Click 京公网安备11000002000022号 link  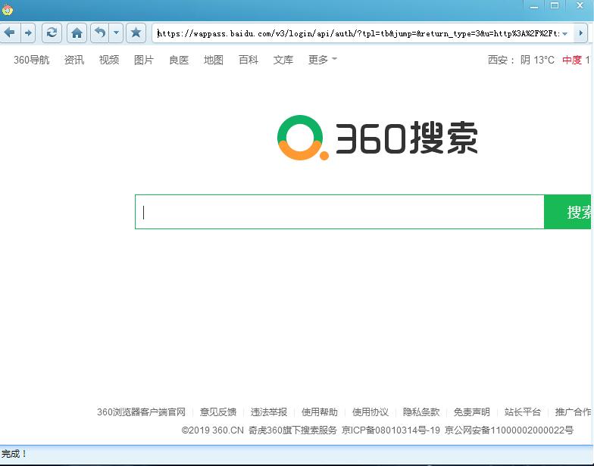pos(509,430)
